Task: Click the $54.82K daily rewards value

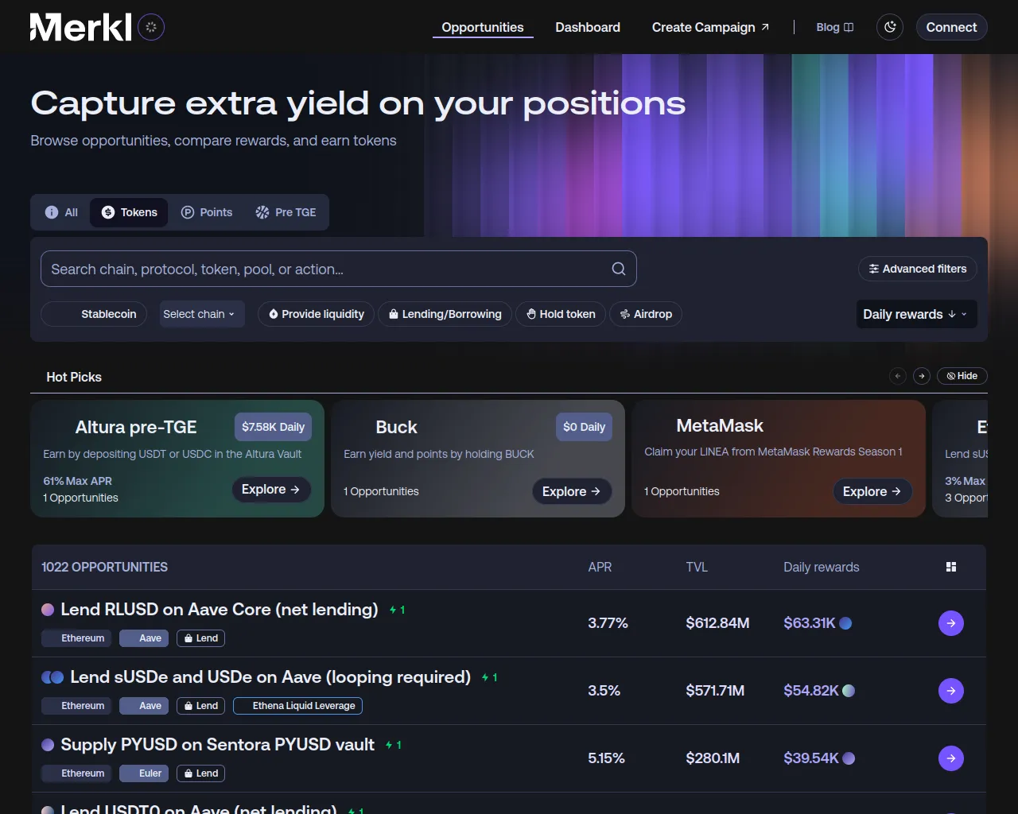Action: coord(811,691)
